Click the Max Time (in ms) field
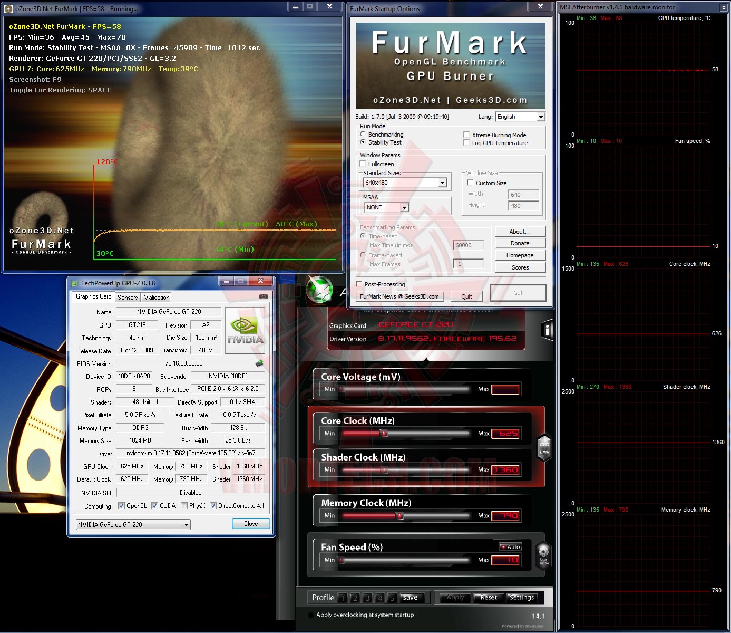The width and height of the screenshot is (731, 633). (469, 245)
